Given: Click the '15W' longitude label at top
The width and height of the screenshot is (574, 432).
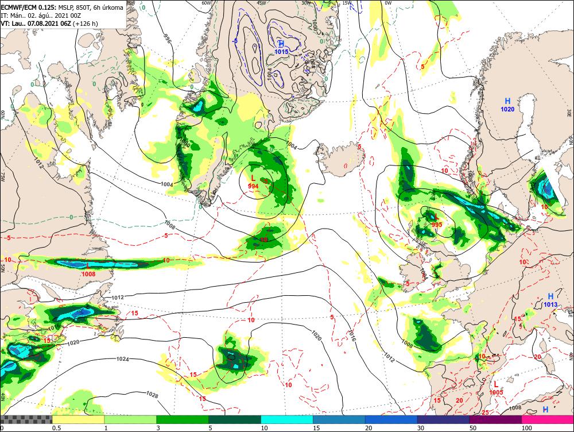Looking at the screenshot, I should coord(347,3).
